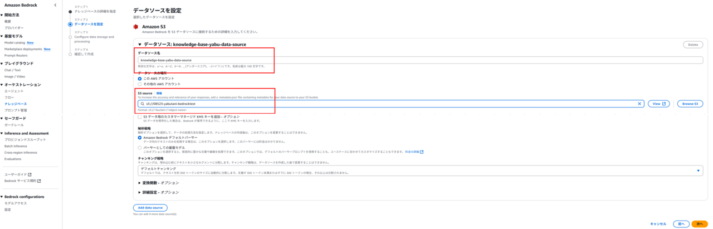Enable the カスタマーマネージド KMS キー checkbox

pyautogui.click(x=140, y=116)
